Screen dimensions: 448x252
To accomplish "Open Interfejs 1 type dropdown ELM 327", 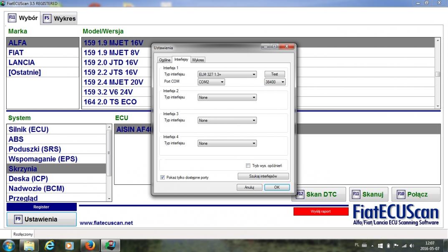I will click(227, 74).
